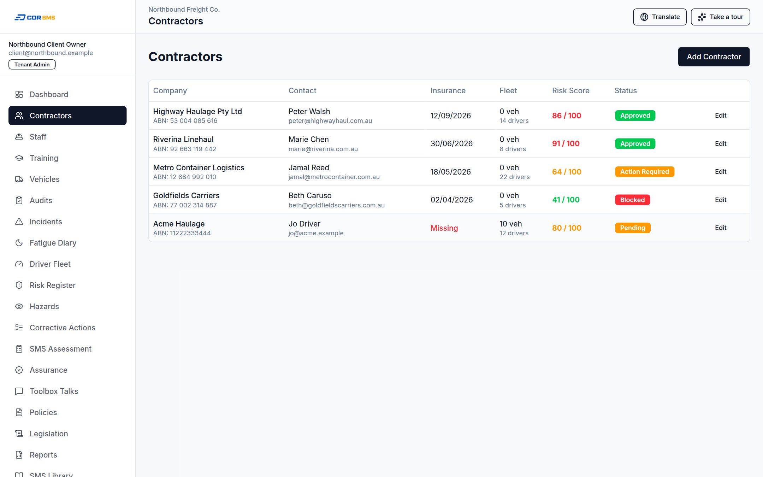Click the Missing insurance label

[444, 228]
